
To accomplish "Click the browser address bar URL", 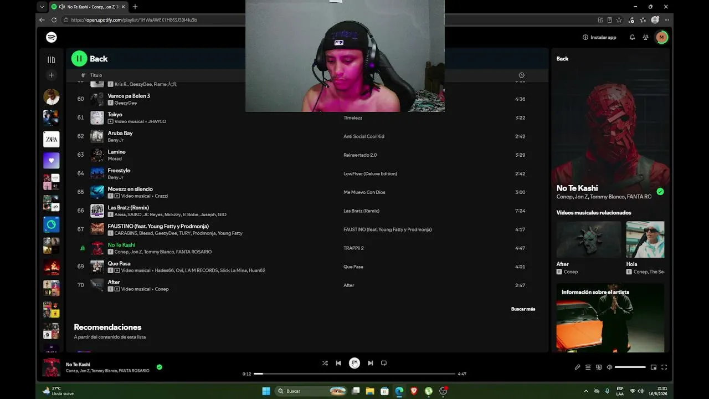I will [x=134, y=20].
